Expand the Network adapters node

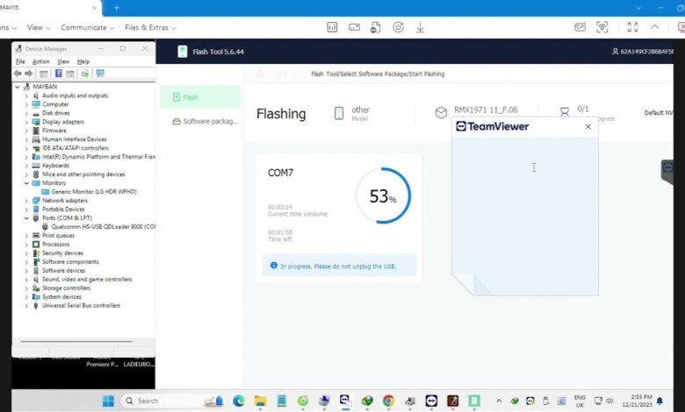[26, 201]
